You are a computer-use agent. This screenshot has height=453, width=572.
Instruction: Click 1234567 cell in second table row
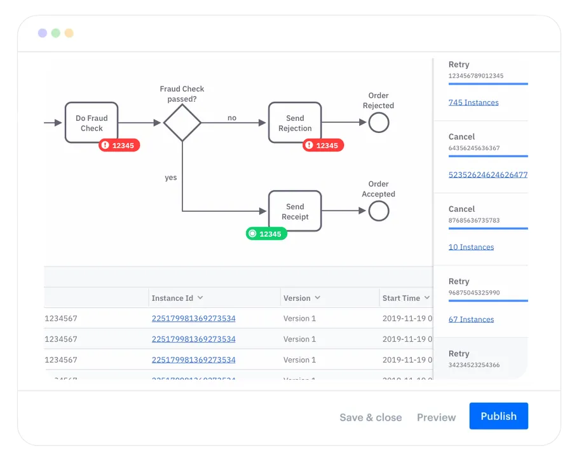click(x=61, y=339)
